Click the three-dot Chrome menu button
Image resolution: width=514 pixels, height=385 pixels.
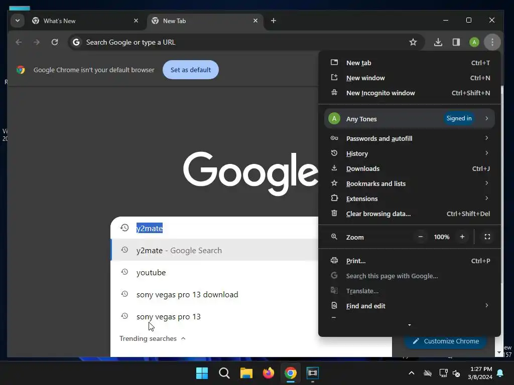coord(492,42)
